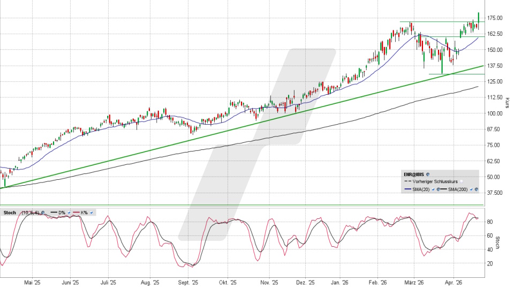The height and width of the screenshot is (289, 514).
Task: Click the Stoch indicator label
Action: (10, 213)
